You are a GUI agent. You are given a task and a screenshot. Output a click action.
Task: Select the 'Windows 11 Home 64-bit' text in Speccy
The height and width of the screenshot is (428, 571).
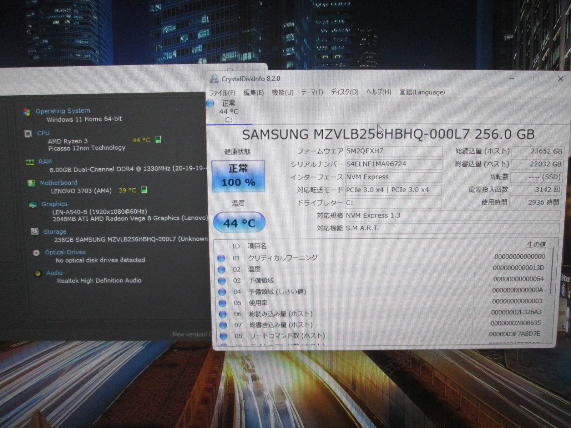coord(84,119)
